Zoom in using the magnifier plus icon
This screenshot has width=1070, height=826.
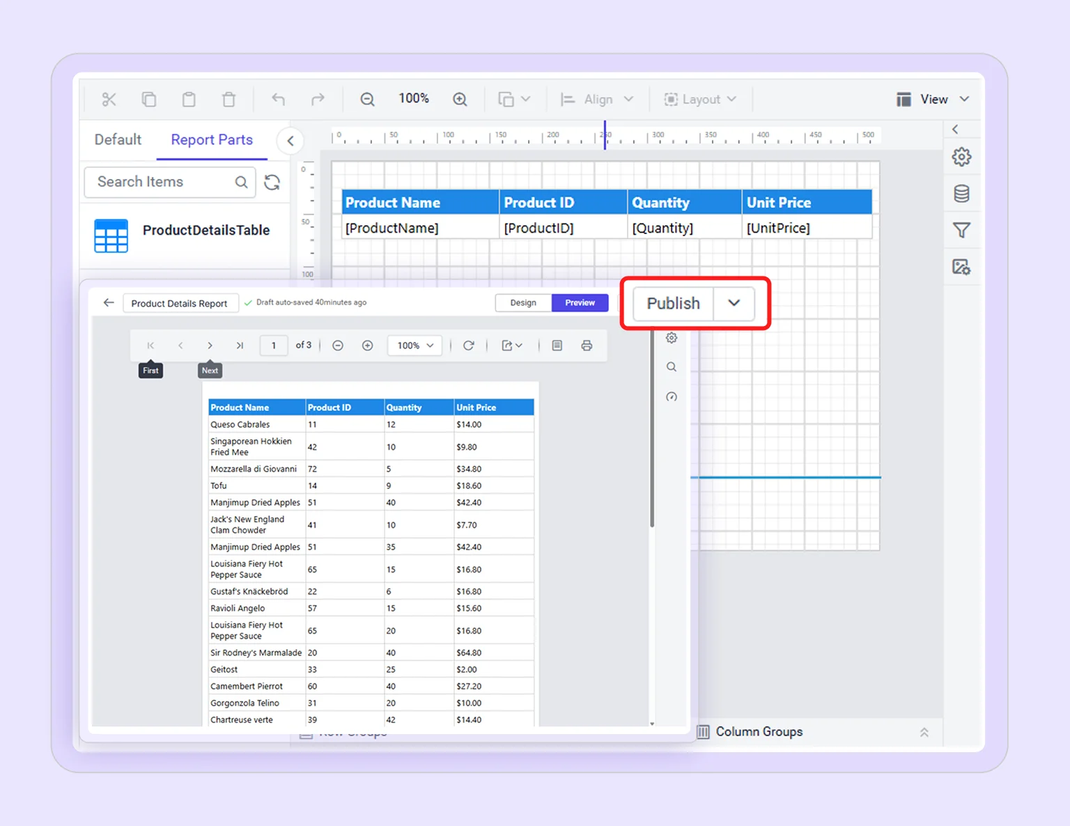coord(460,98)
